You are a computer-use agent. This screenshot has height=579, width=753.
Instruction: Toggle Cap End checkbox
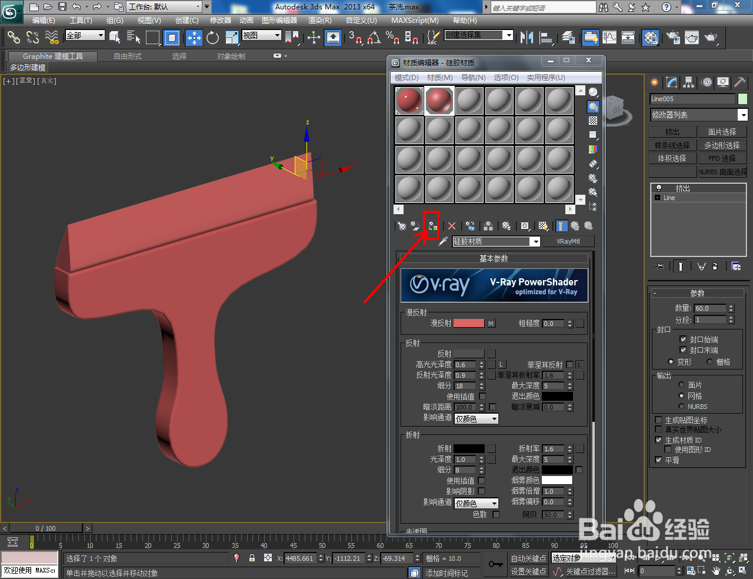[x=683, y=350]
